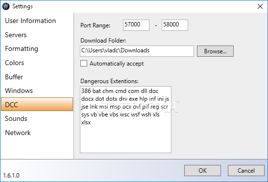
Task: Go to the Colors settings
Action: tap(15, 63)
